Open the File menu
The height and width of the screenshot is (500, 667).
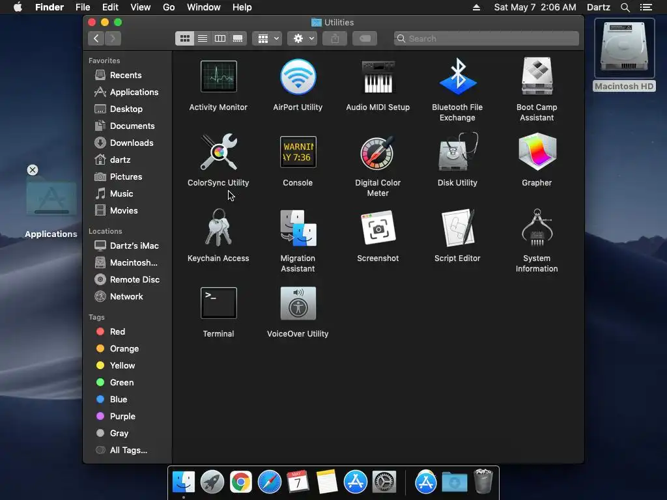[x=83, y=7]
